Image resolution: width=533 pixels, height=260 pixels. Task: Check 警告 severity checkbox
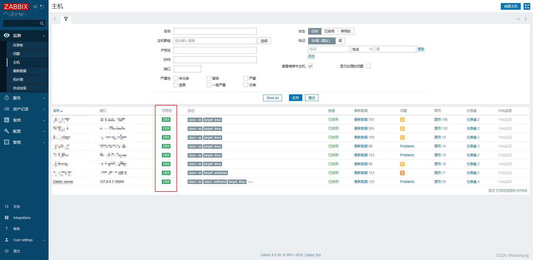[209, 78]
